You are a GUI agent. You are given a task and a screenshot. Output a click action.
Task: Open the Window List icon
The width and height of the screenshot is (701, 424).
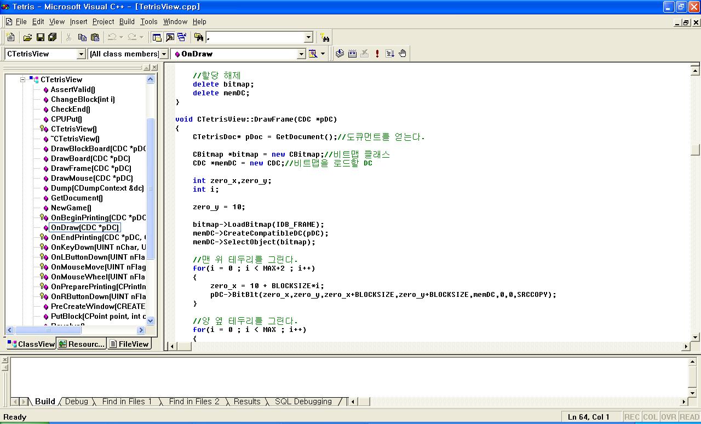(182, 37)
